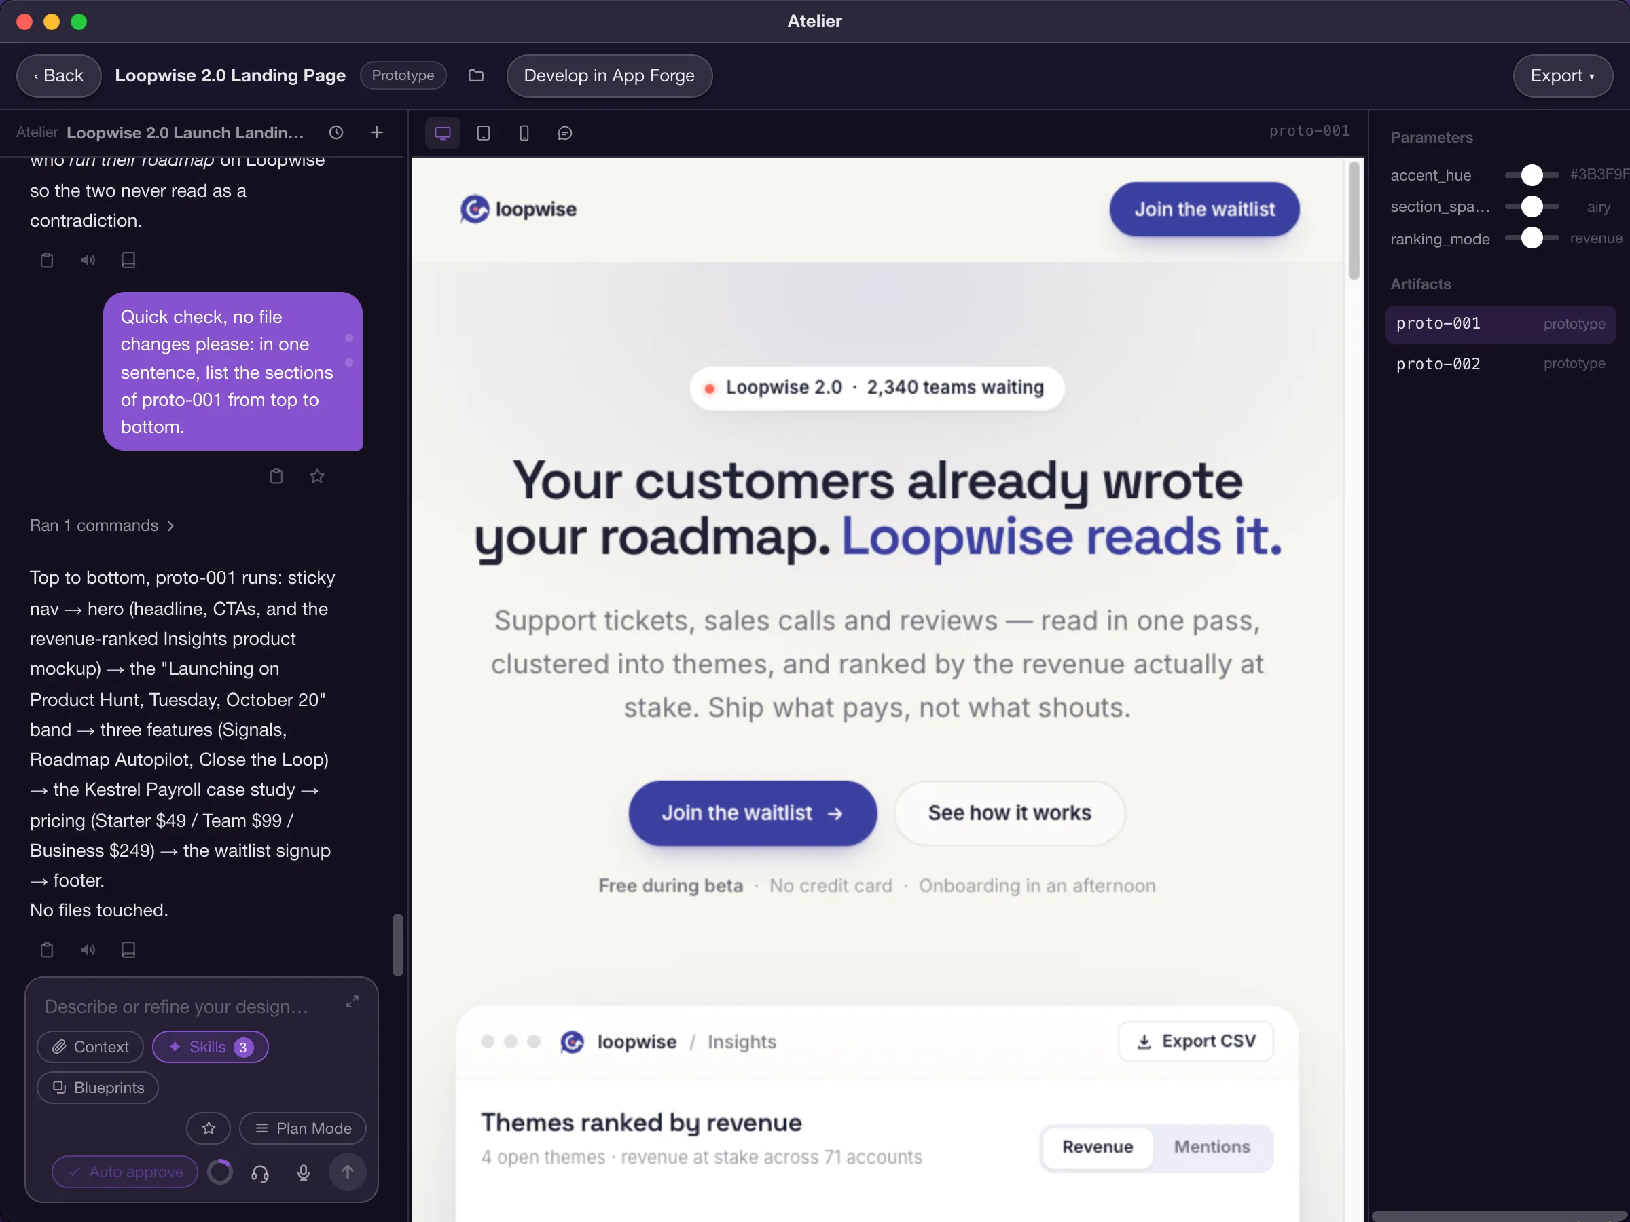Click the Atelier breadcrumb in chat header

(37, 132)
